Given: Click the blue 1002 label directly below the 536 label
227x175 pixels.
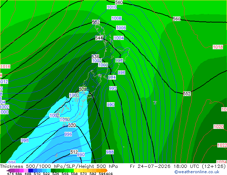Looking at the screenshot, I should click(x=97, y=60).
